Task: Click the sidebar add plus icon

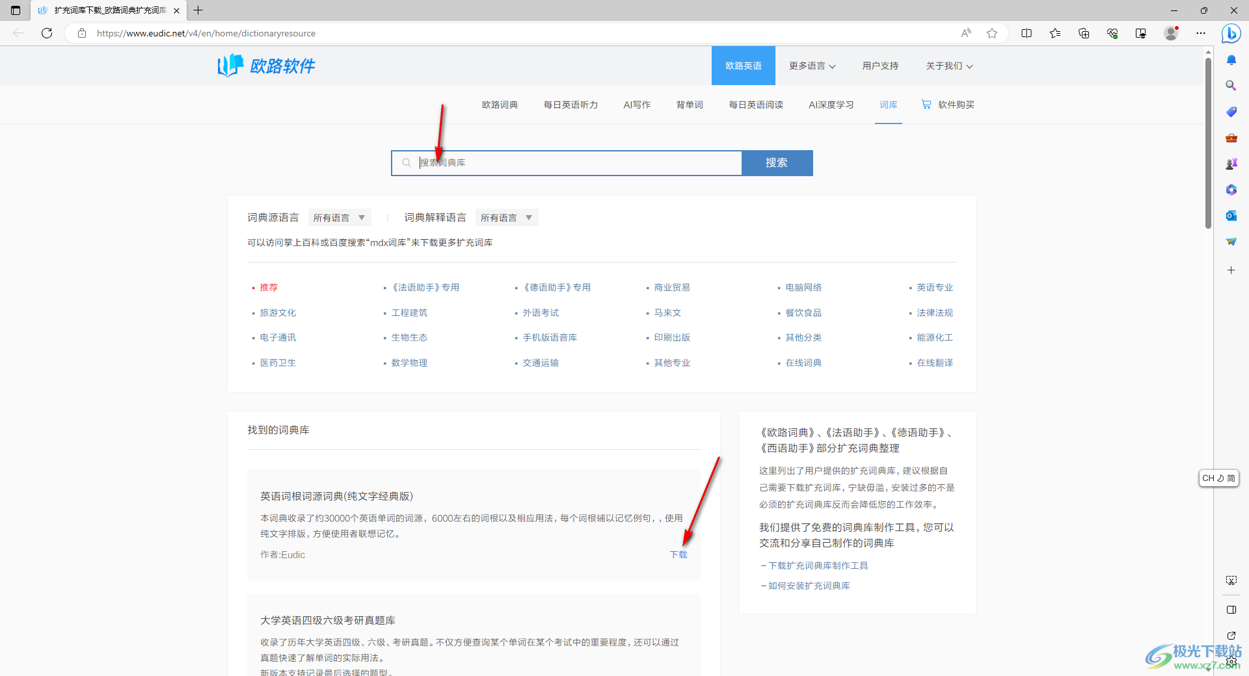Action: 1231,270
